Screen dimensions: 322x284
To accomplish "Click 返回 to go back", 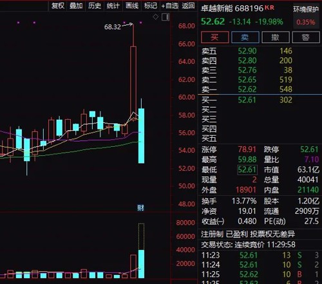I will [x=188, y=6].
